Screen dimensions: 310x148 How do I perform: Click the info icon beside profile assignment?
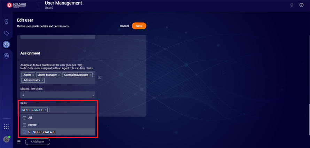pyautogui.click(x=100, y=77)
